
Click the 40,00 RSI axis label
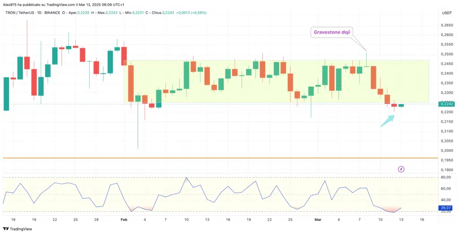tap(446, 200)
